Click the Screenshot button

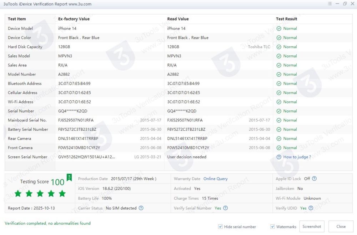(x=312, y=226)
